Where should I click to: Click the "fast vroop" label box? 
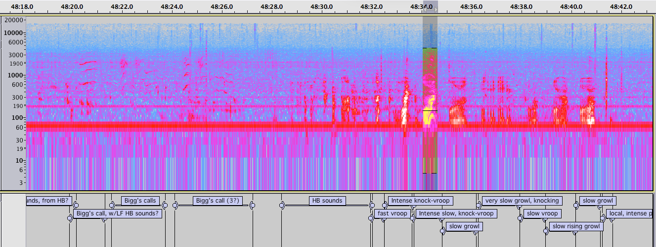click(393, 213)
